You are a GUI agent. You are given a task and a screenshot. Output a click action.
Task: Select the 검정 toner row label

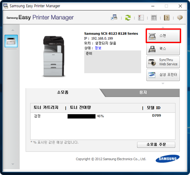[x=37, y=116]
